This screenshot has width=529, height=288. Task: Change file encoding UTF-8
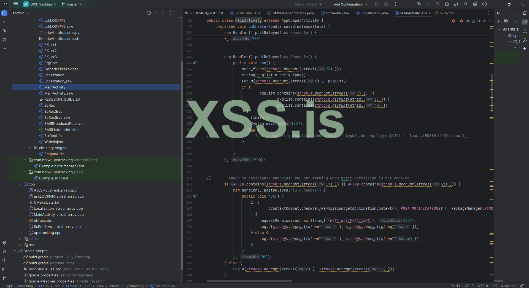point(483,286)
